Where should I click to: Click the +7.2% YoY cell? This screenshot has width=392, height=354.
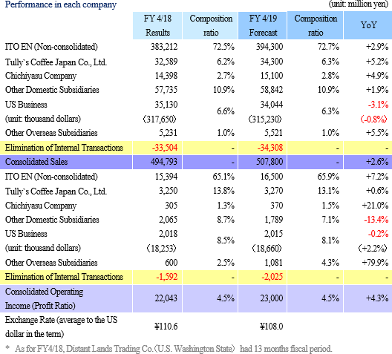point(377,177)
